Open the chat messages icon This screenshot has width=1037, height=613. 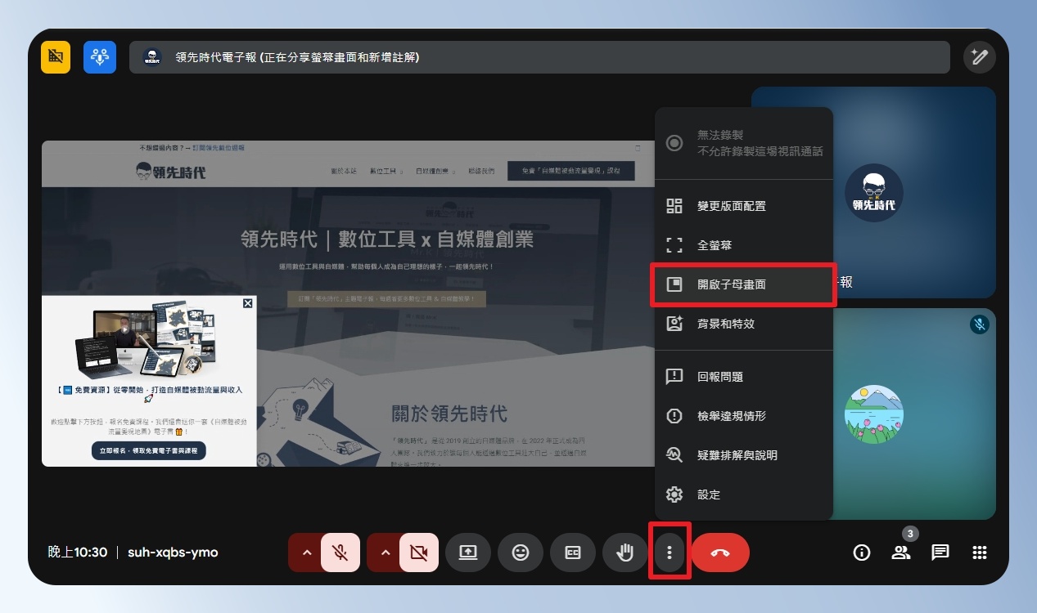940,553
